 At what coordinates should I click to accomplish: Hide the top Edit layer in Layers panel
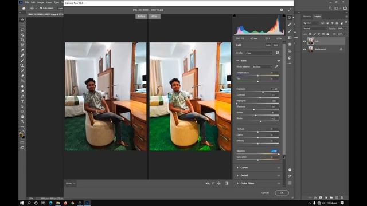304,41
